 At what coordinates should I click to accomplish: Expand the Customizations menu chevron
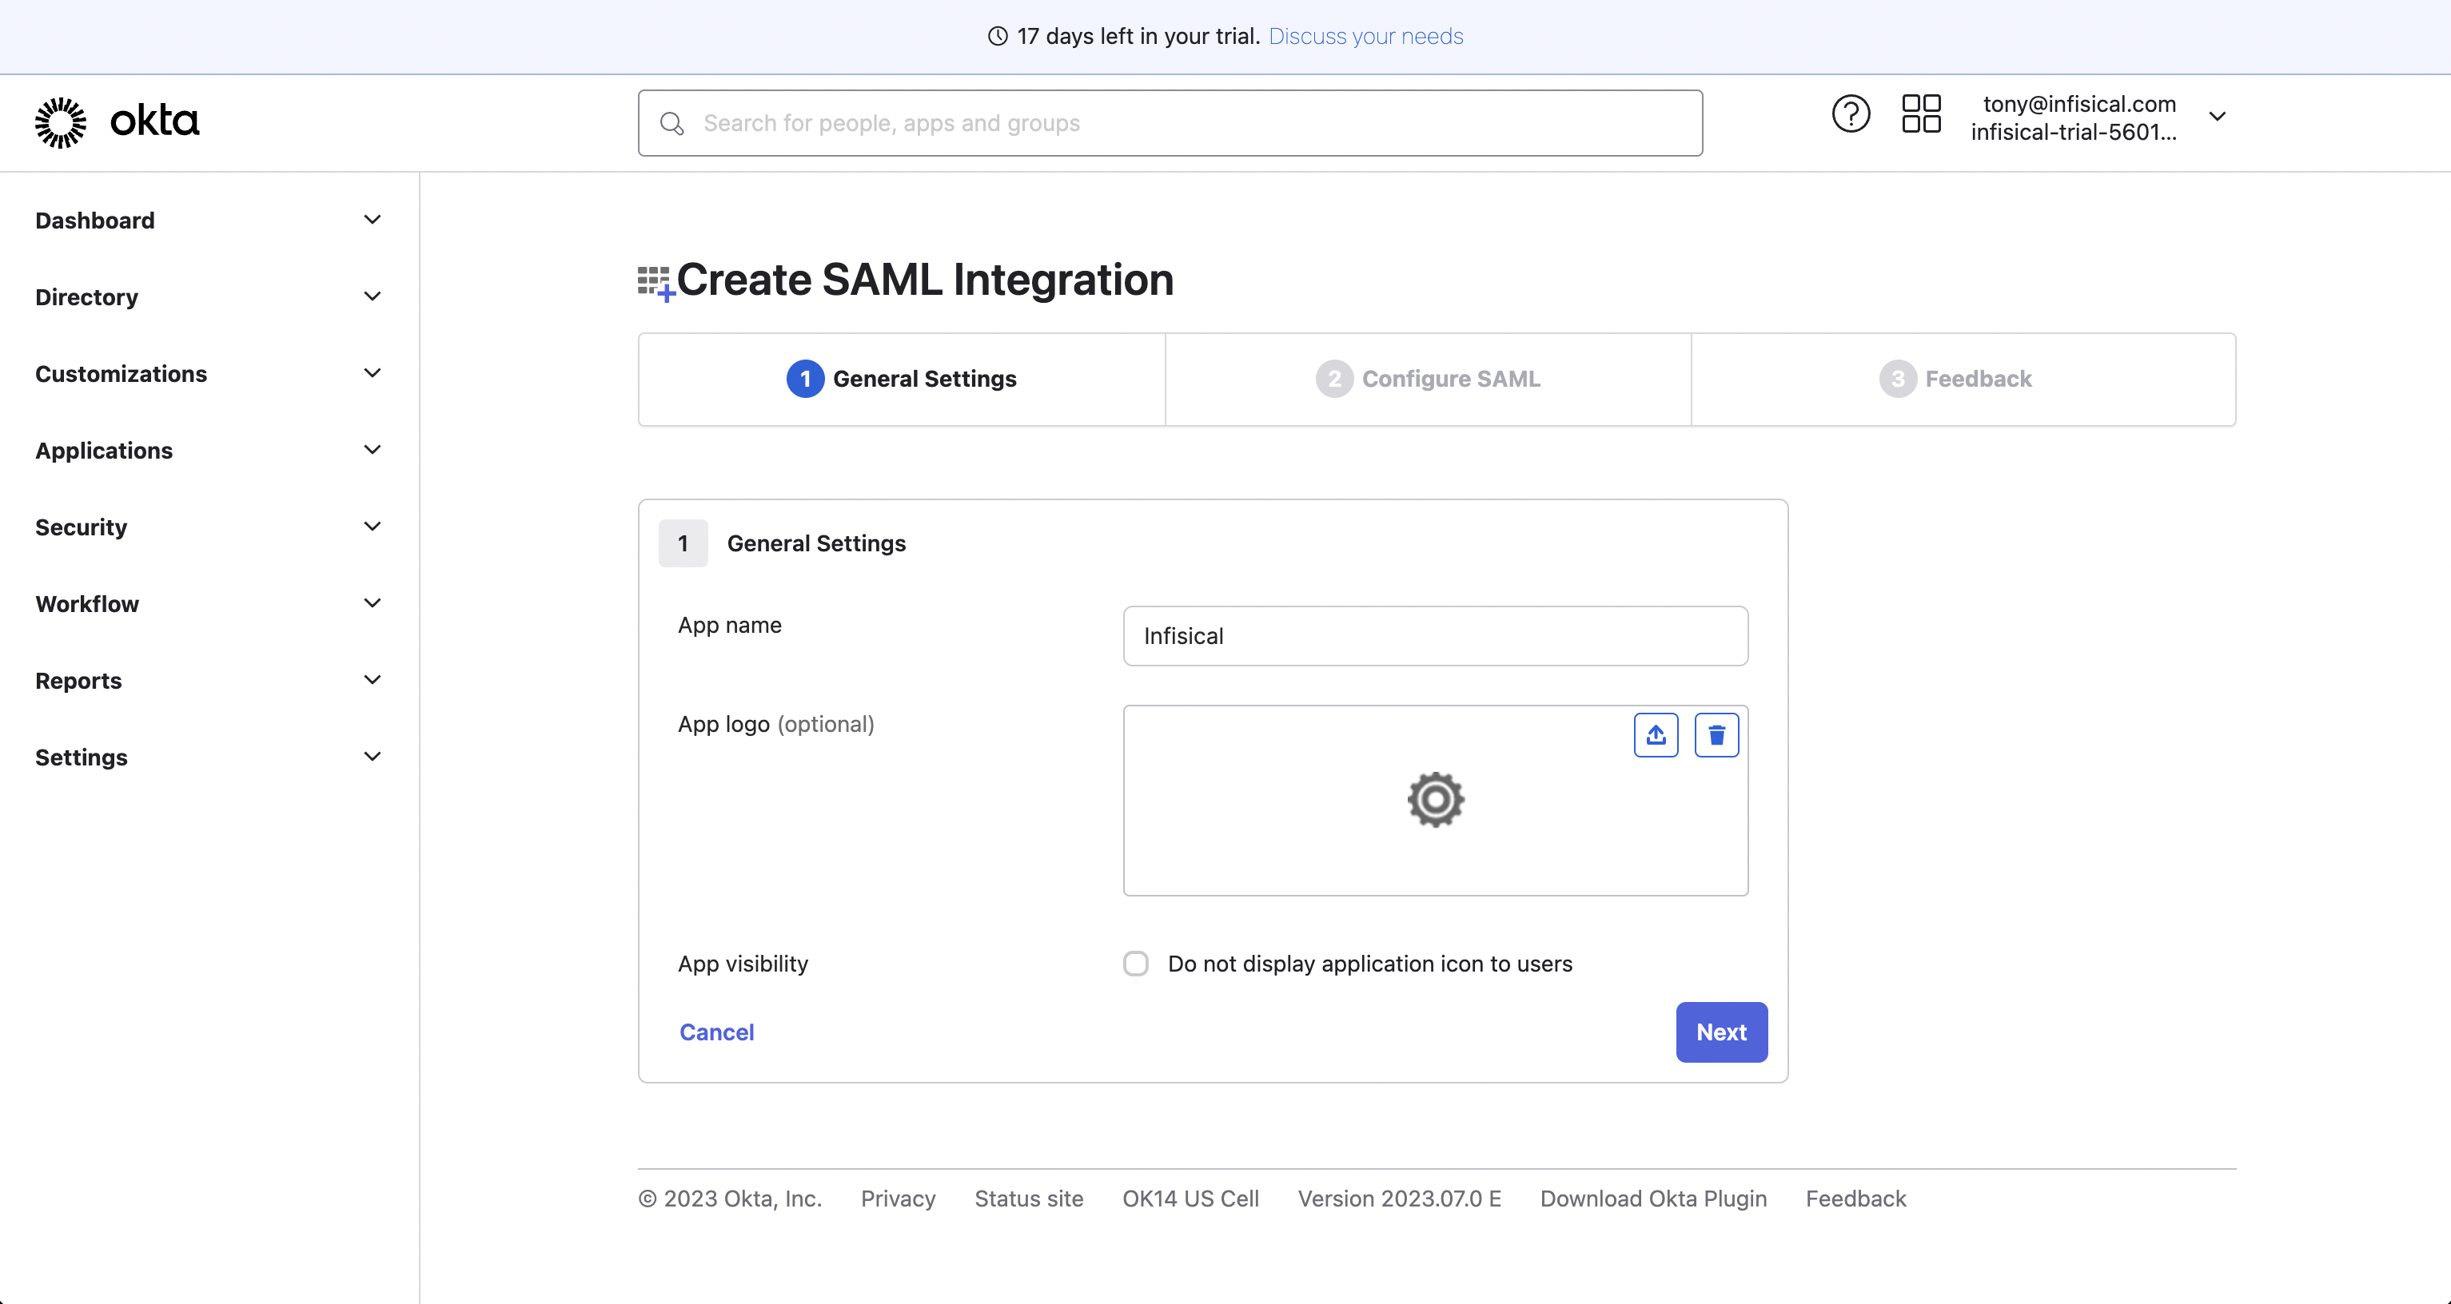click(x=372, y=373)
